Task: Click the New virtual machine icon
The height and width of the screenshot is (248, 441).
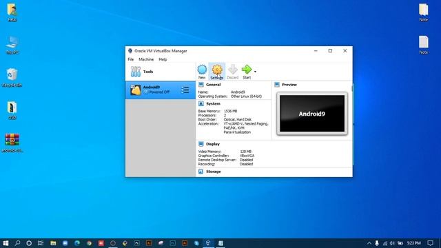Action: [x=202, y=72]
